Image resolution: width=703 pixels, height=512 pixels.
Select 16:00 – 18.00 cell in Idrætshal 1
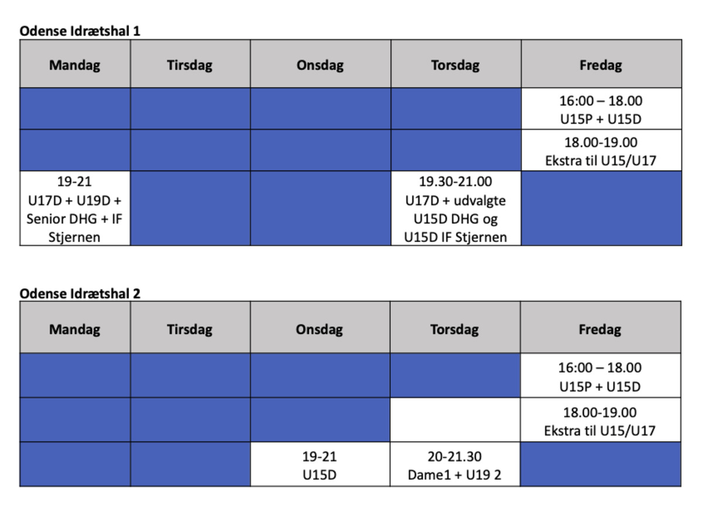click(x=601, y=109)
